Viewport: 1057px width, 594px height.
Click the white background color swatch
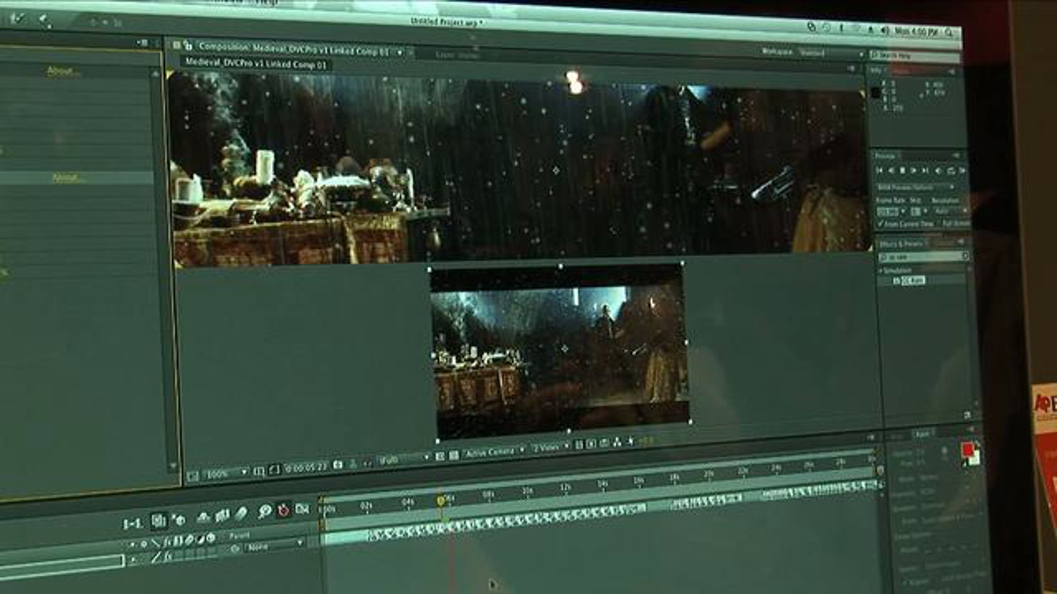tap(975, 458)
